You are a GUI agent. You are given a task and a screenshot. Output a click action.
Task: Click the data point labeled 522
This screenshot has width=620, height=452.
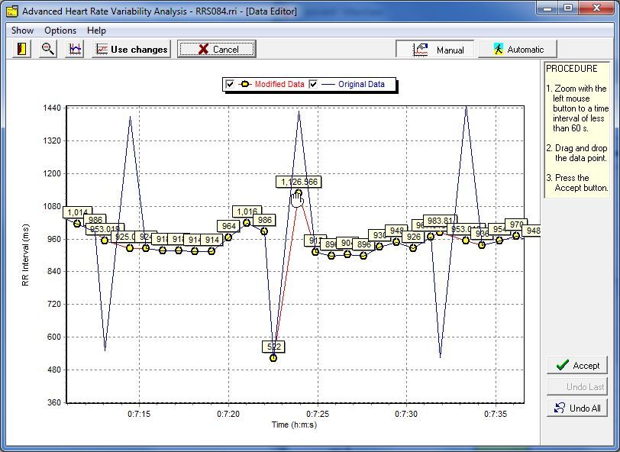click(x=274, y=357)
